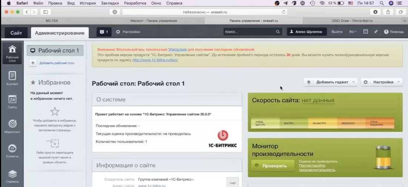
Task: Click Информация о сайте gadget header
Action: point(167,165)
